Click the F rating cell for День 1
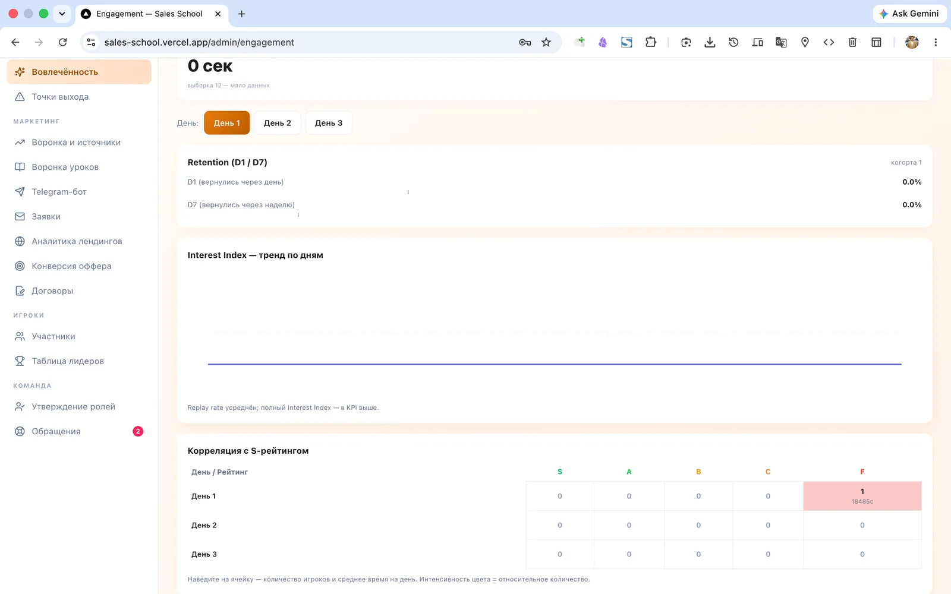The height and width of the screenshot is (594, 951). pyautogui.click(x=862, y=496)
